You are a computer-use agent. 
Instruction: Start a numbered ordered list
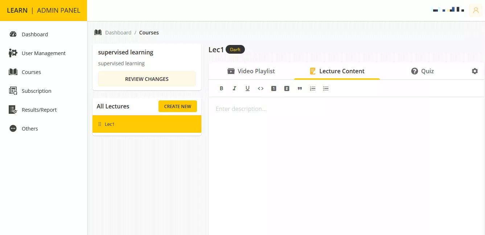click(x=313, y=88)
